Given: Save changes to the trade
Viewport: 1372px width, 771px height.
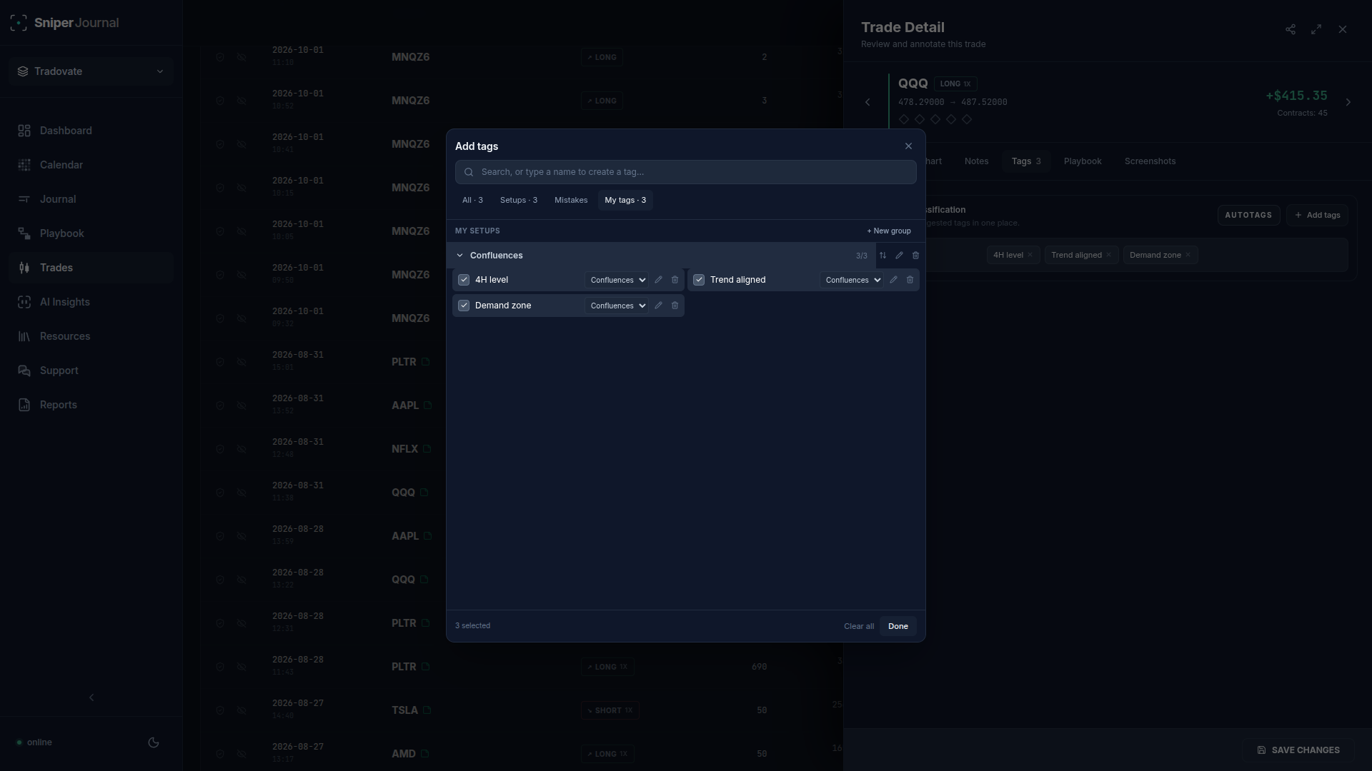Looking at the screenshot, I should pos(1298,750).
